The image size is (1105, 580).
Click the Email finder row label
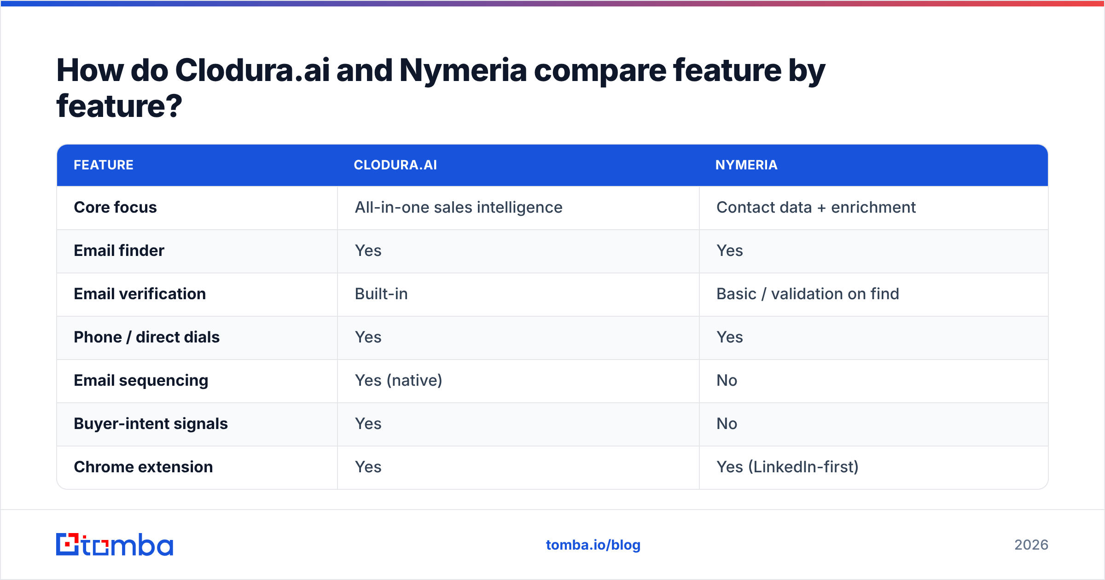click(119, 251)
